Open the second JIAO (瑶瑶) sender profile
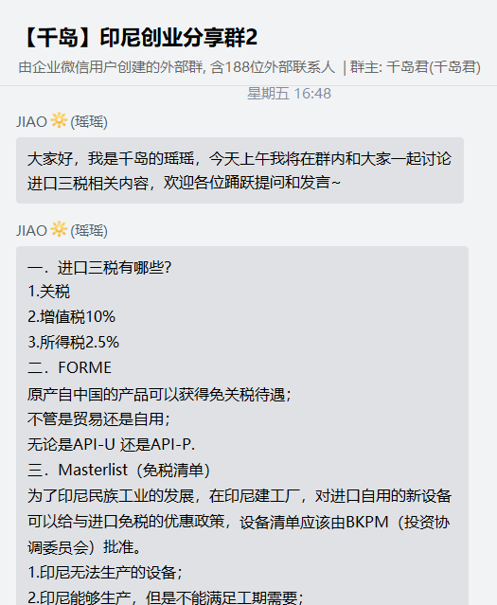The width and height of the screenshot is (497, 605). pos(62,230)
